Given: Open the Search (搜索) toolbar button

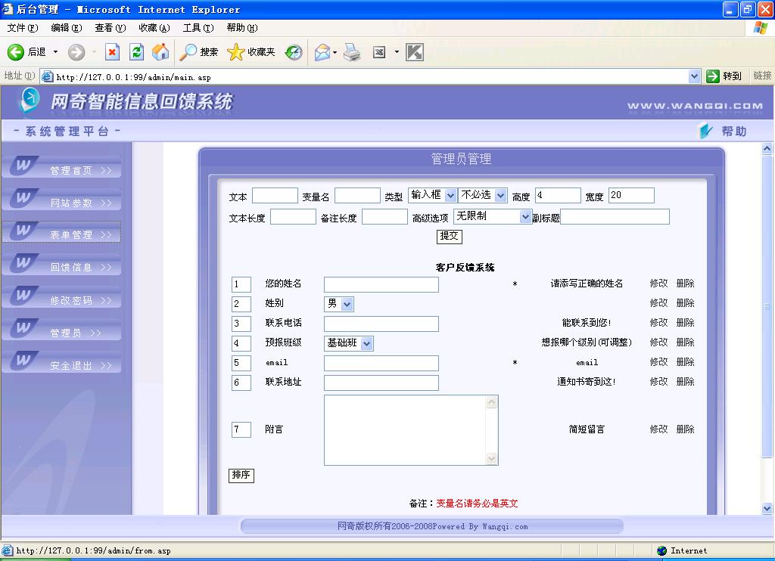Looking at the screenshot, I should [x=199, y=52].
